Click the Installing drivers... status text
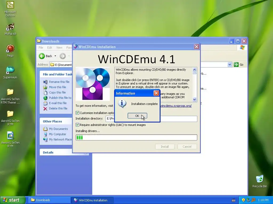 click(x=87, y=131)
